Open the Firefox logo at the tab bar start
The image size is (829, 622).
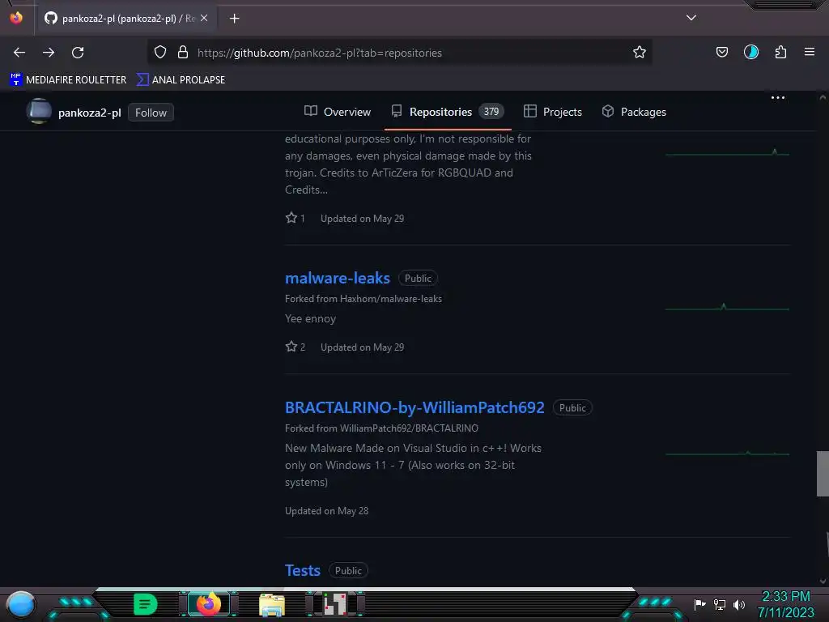point(16,18)
